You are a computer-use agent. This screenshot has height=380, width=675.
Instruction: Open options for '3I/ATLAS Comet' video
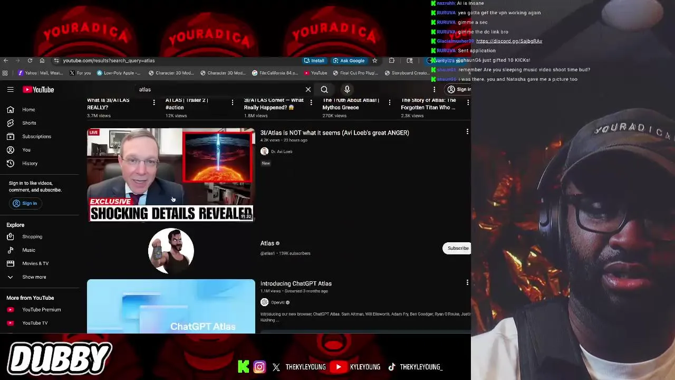click(x=311, y=102)
